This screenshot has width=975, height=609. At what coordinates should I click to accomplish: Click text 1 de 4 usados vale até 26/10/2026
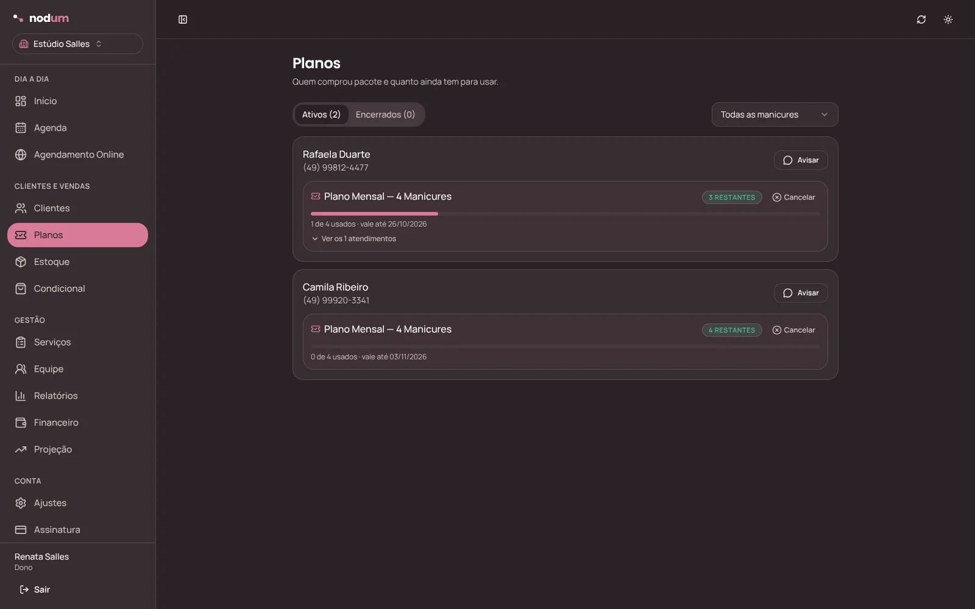point(369,224)
